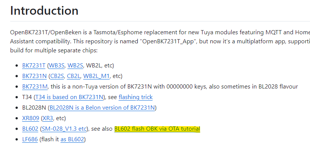Open the flashing trick link
The width and height of the screenshot is (310, 145).
[136, 97]
